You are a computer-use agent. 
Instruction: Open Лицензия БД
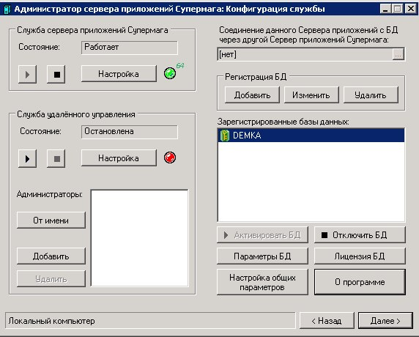tap(360, 256)
